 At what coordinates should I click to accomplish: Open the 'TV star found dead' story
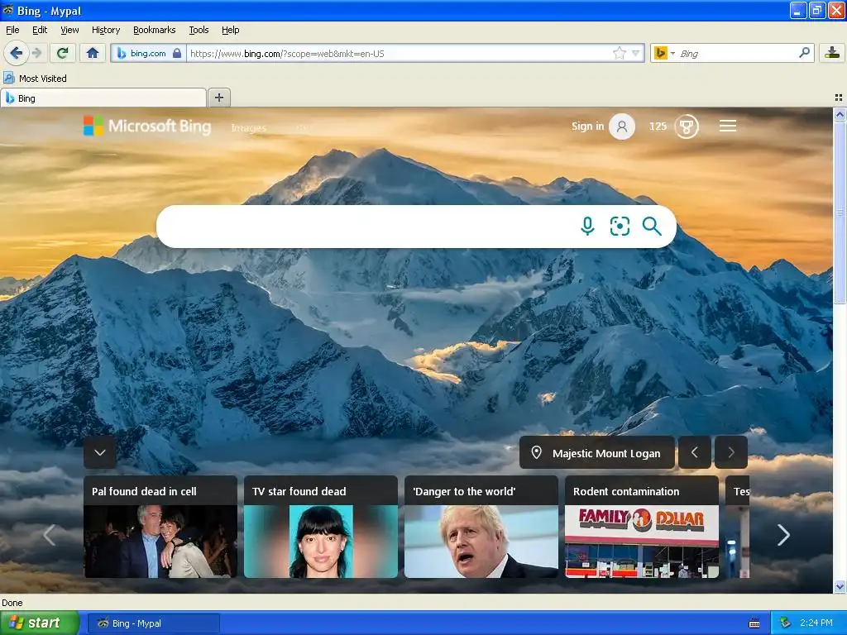pos(321,527)
